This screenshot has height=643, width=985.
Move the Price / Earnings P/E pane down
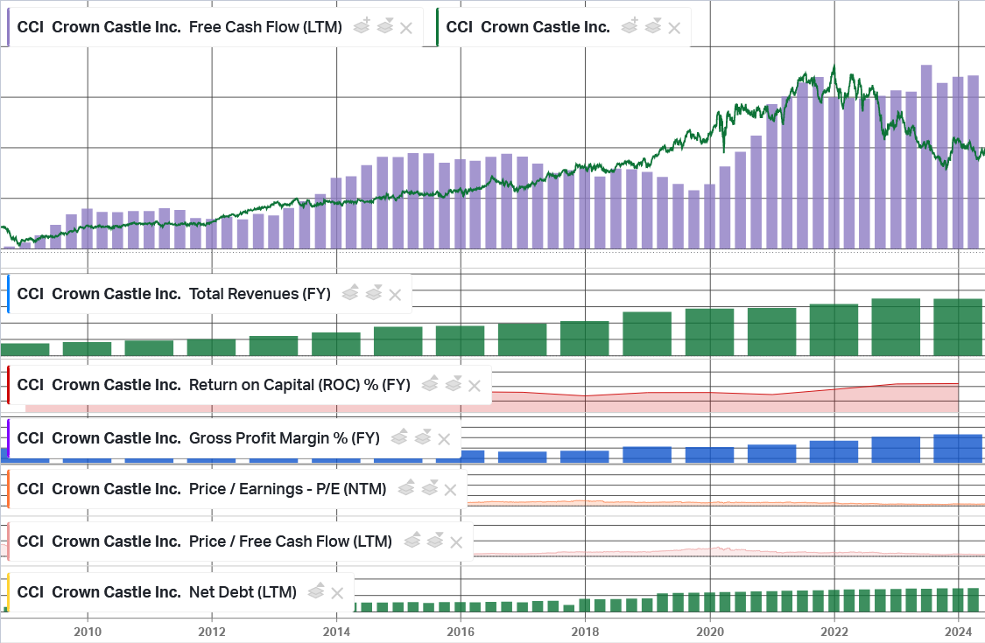[x=430, y=488]
